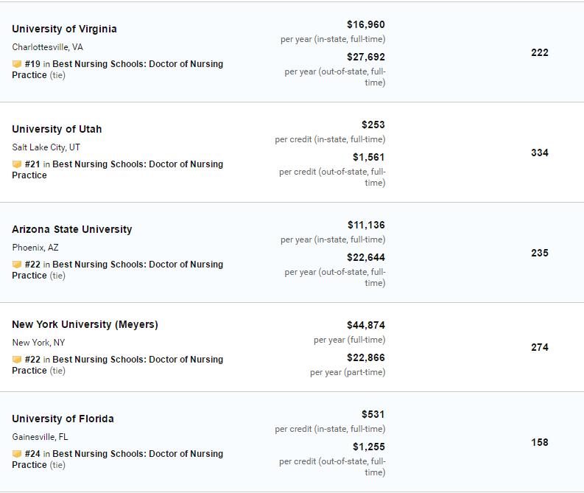Click New York University's #22 ranking badge icon
This screenshot has width=584, height=493.
click(17, 360)
